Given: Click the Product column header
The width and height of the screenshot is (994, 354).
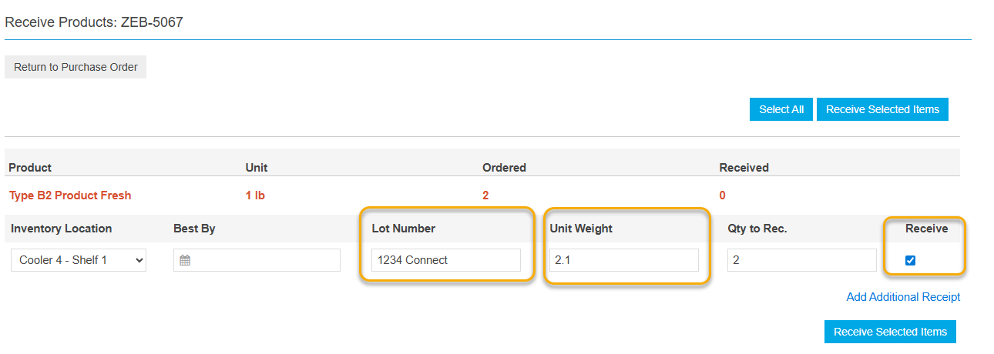Looking at the screenshot, I should [x=30, y=168].
